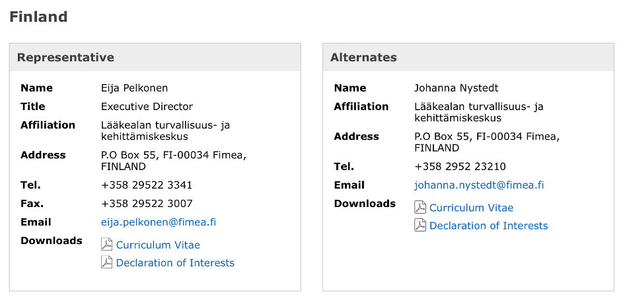Click the name Johanna Nystedt
Image resolution: width=625 pixels, height=302 pixels.
pos(456,88)
